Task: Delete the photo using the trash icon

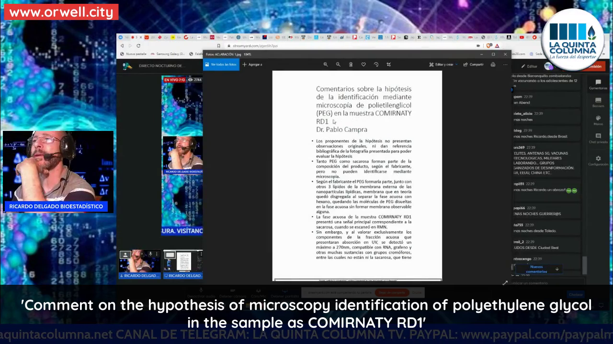Action: pyautogui.click(x=351, y=64)
